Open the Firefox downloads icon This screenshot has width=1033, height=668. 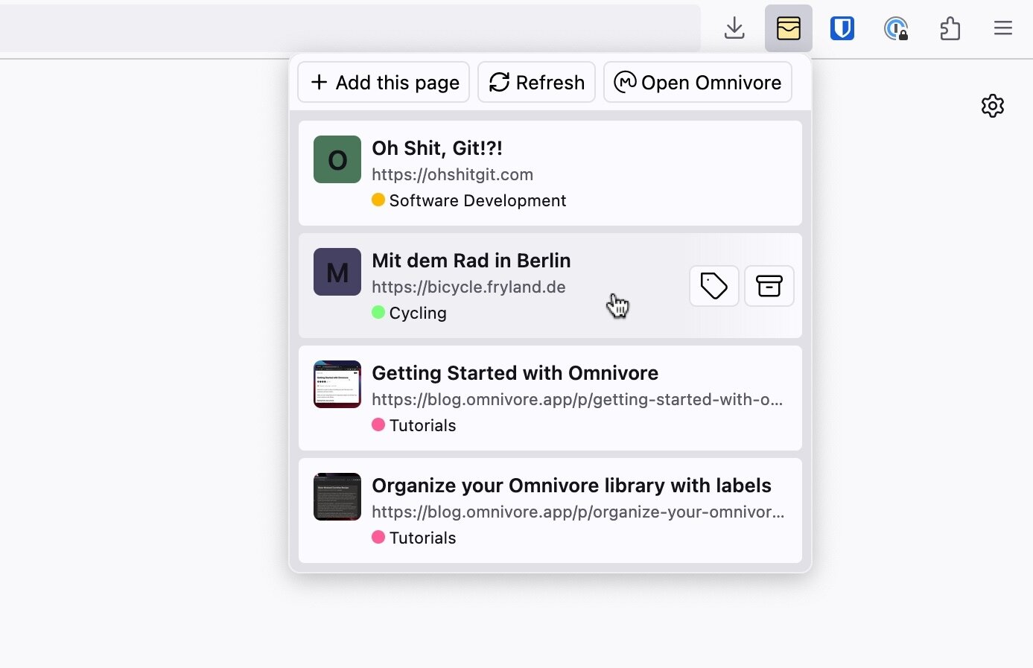734,28
